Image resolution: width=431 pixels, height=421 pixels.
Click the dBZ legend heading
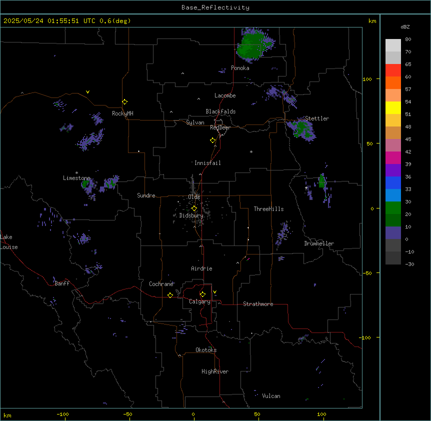coord(405,26)
